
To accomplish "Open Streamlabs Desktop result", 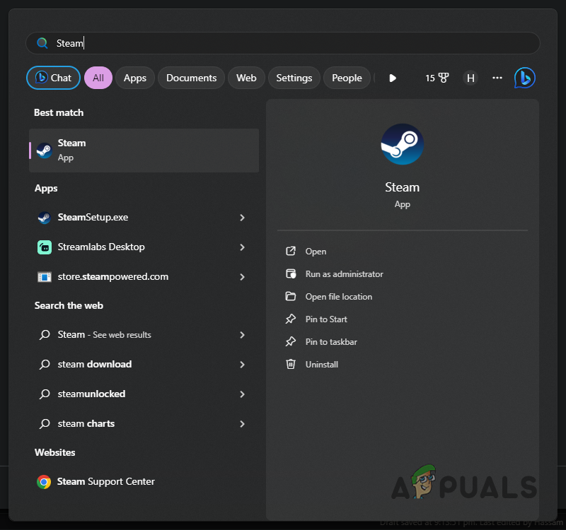I will (x=134, y=247).
